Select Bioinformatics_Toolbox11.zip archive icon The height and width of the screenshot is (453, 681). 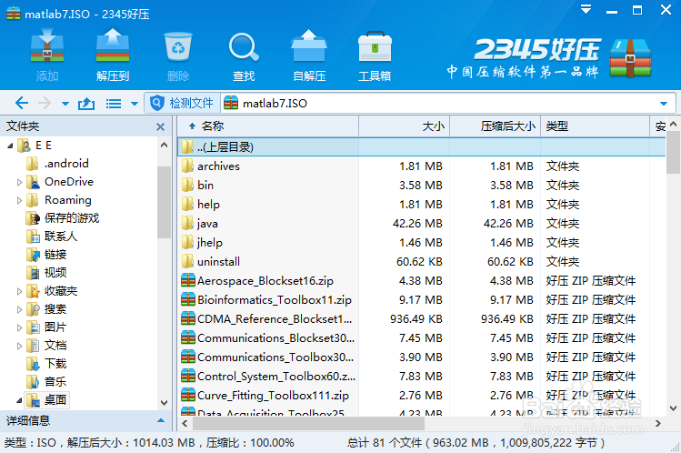click(x=188, y=299)
